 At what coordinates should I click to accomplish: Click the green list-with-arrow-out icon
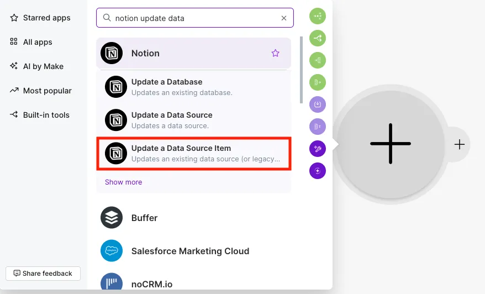coord(318,82)
